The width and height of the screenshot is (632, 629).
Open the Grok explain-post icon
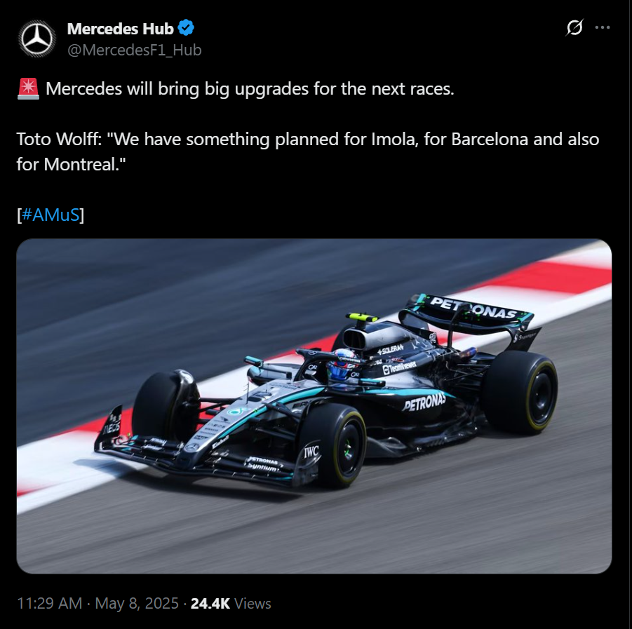[x=574, y=27]
